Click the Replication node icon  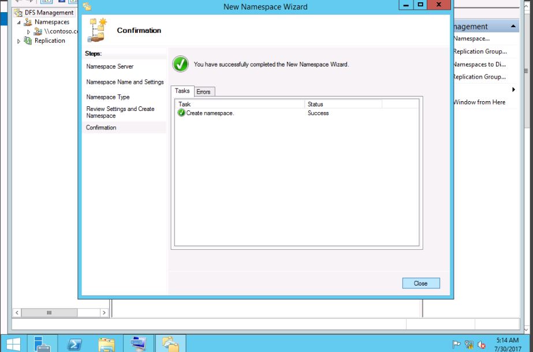point(28,40)
